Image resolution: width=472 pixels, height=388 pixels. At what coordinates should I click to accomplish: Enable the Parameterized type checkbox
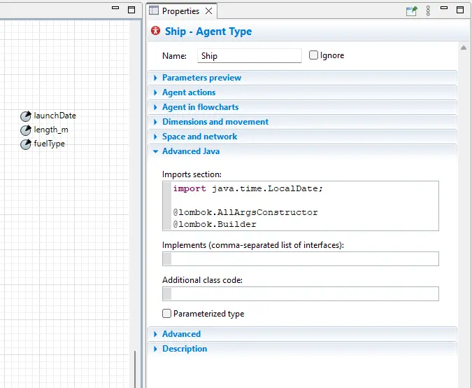tap(166, 314)
